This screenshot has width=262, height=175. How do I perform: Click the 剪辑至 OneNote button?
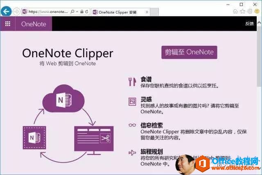point(189,52)
